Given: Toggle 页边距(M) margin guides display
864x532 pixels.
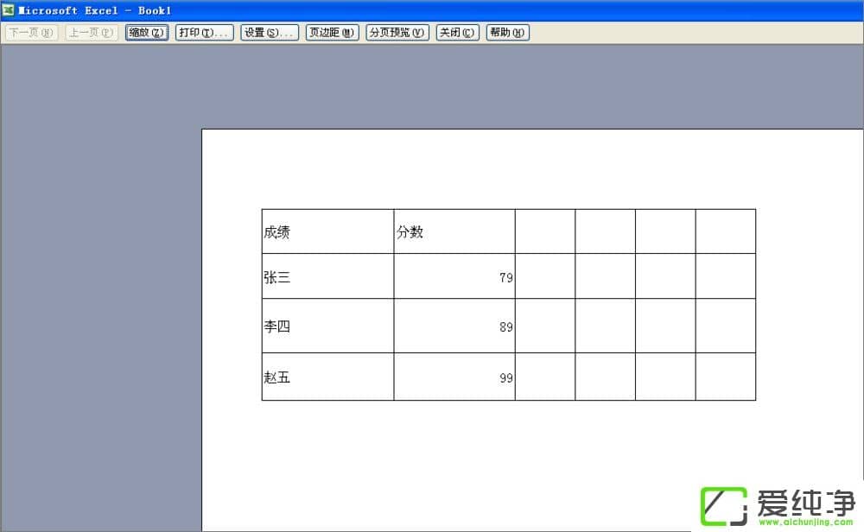Looking at the screenshot, I should pyautogui.click(x=332, y=32).
